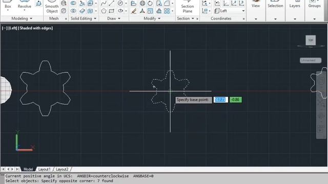Click the Revolve tool
328x184 pixels.
[24, 6]
